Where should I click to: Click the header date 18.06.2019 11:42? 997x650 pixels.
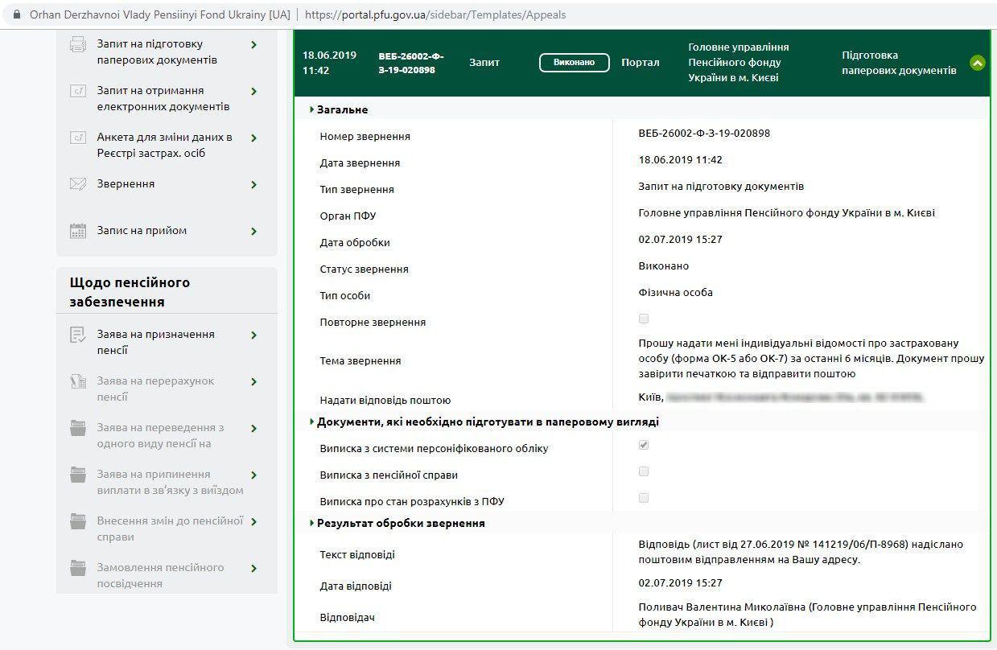pyautogui.click(x=329, y=63)
